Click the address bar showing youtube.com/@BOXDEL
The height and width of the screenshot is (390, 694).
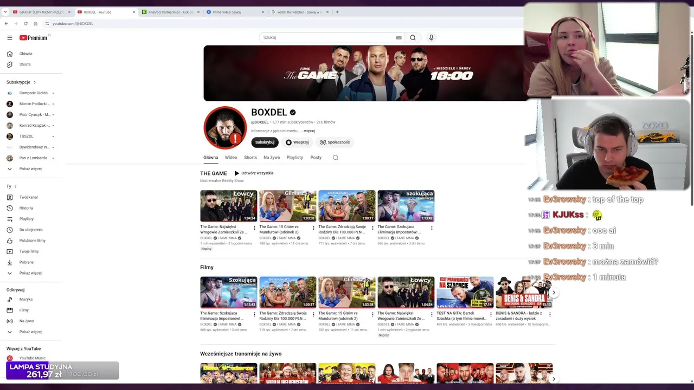[73, 24]
